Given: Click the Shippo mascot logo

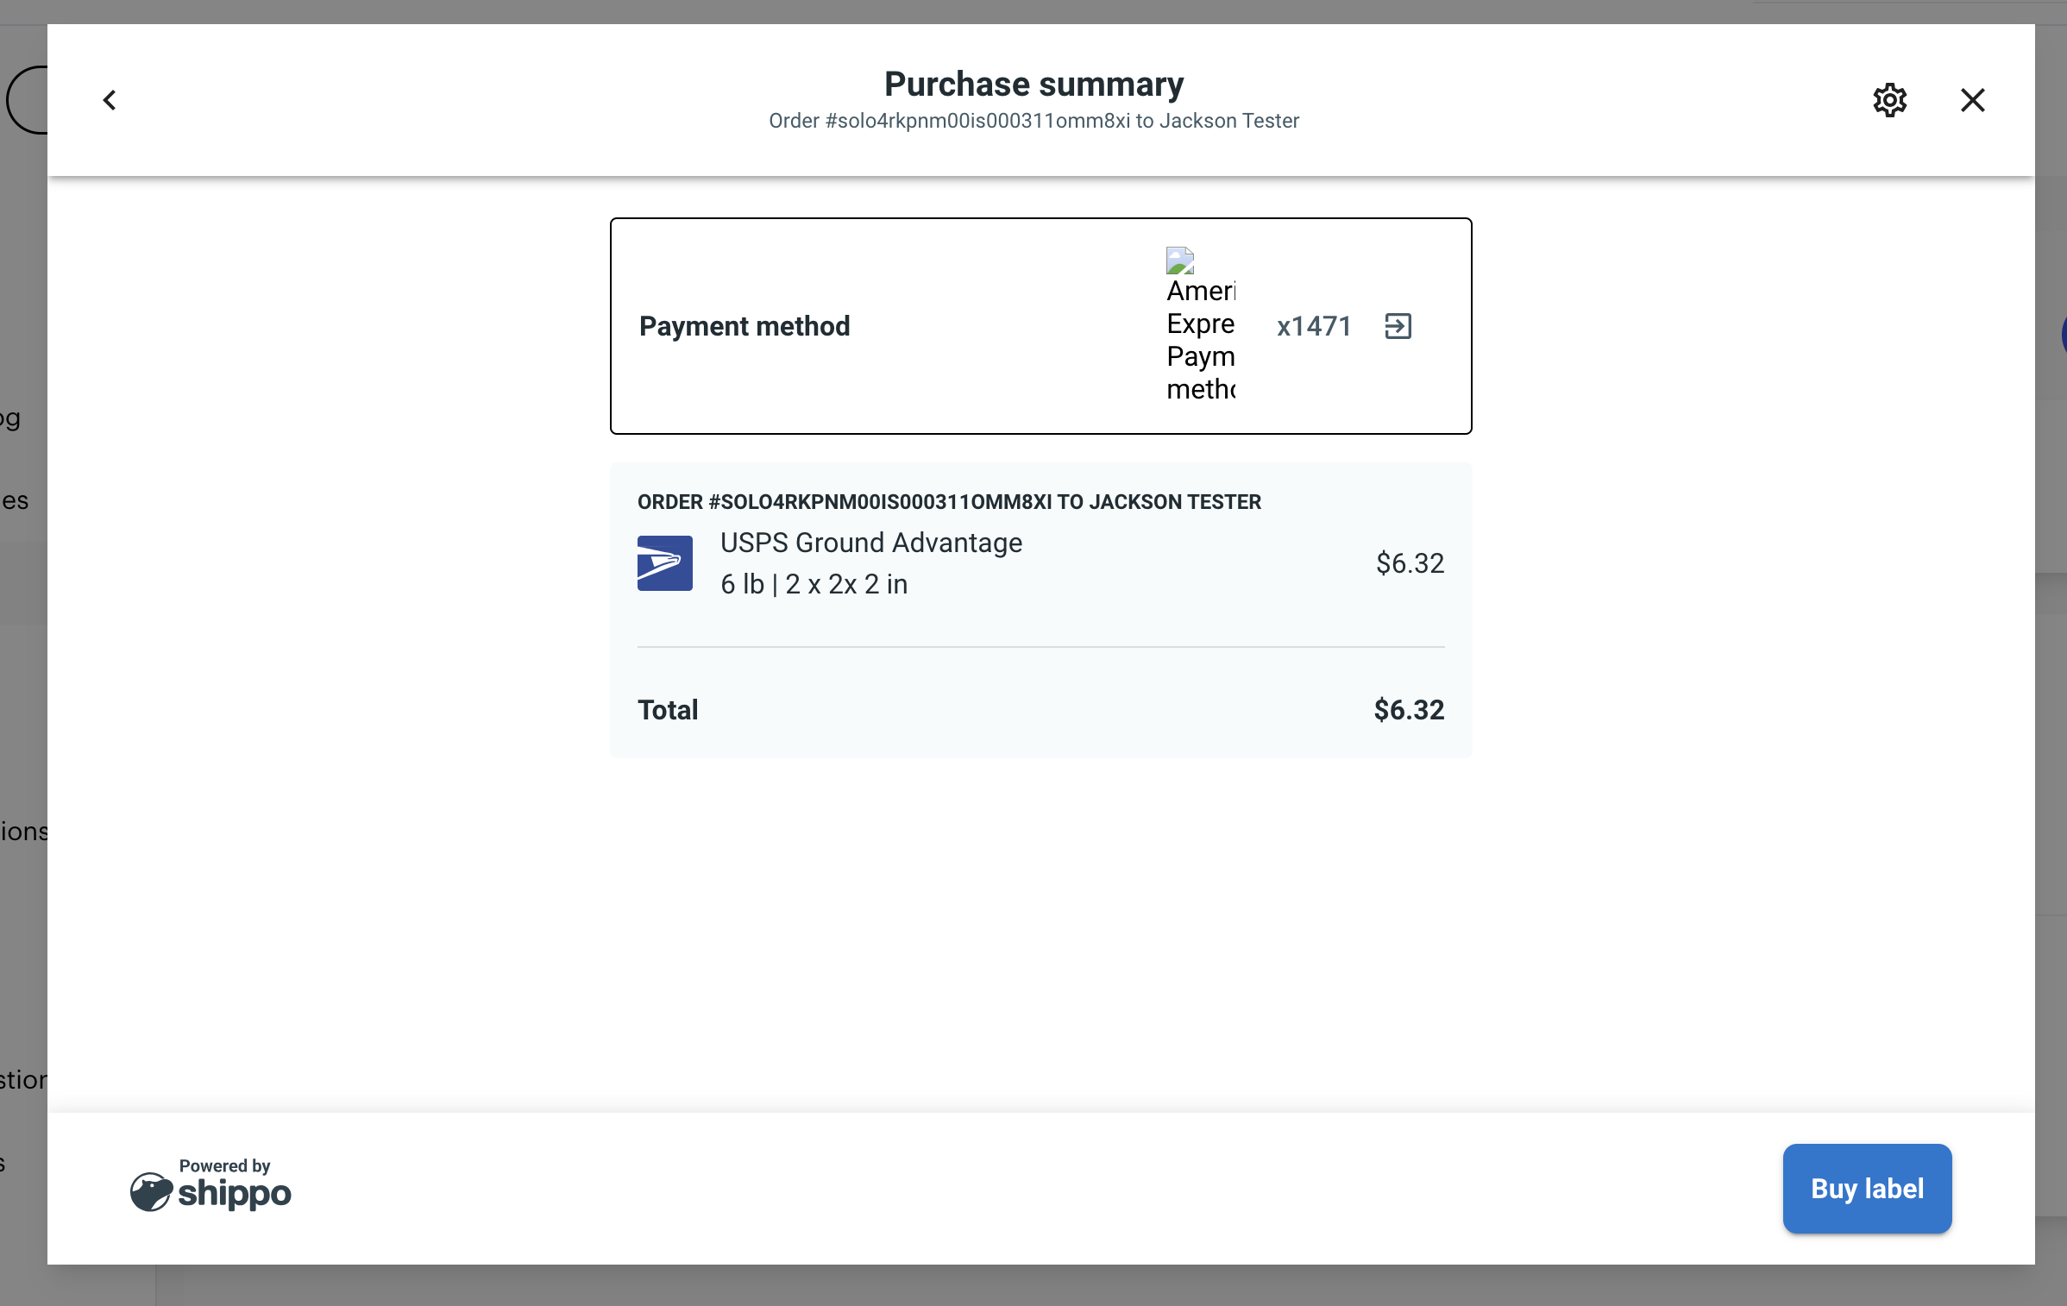Looking at the screenshot, I should (151, 1191).
